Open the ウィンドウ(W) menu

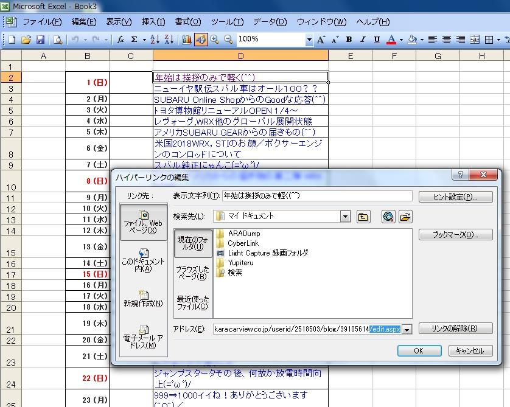tap(322, 22)
